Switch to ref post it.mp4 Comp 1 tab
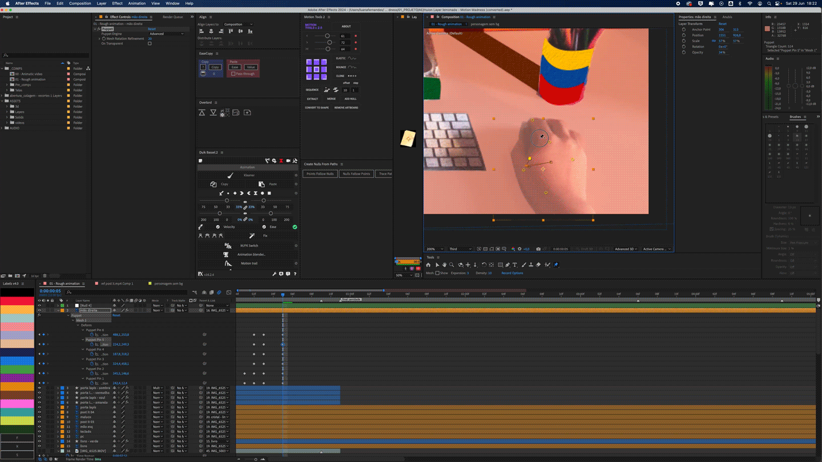Screen dimensions: 822x462 [x=117, y=283]
